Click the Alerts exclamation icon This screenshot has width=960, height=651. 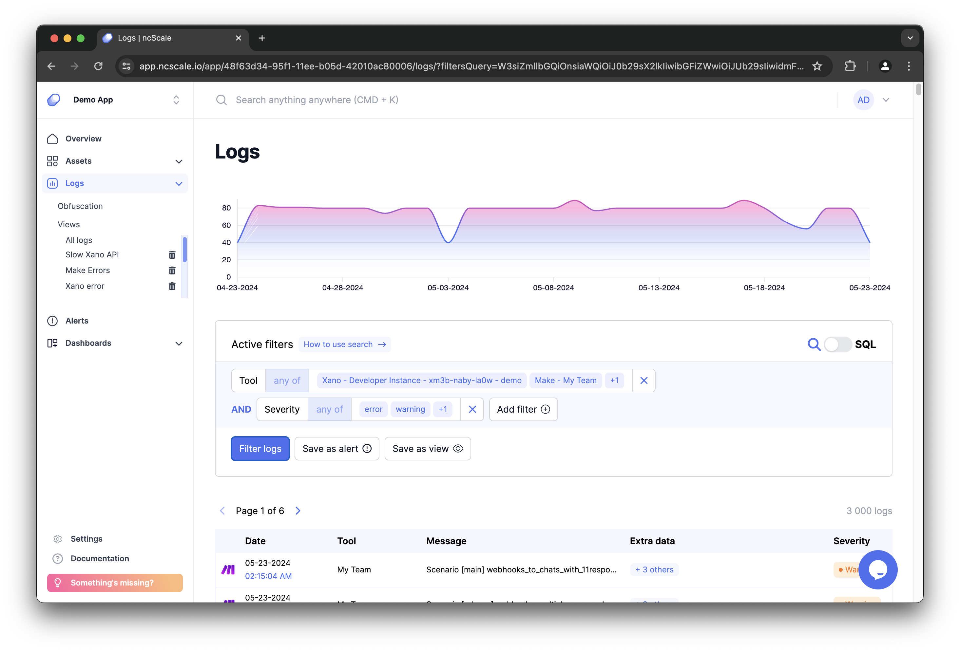pyautogui.click(x=52, y=321)
